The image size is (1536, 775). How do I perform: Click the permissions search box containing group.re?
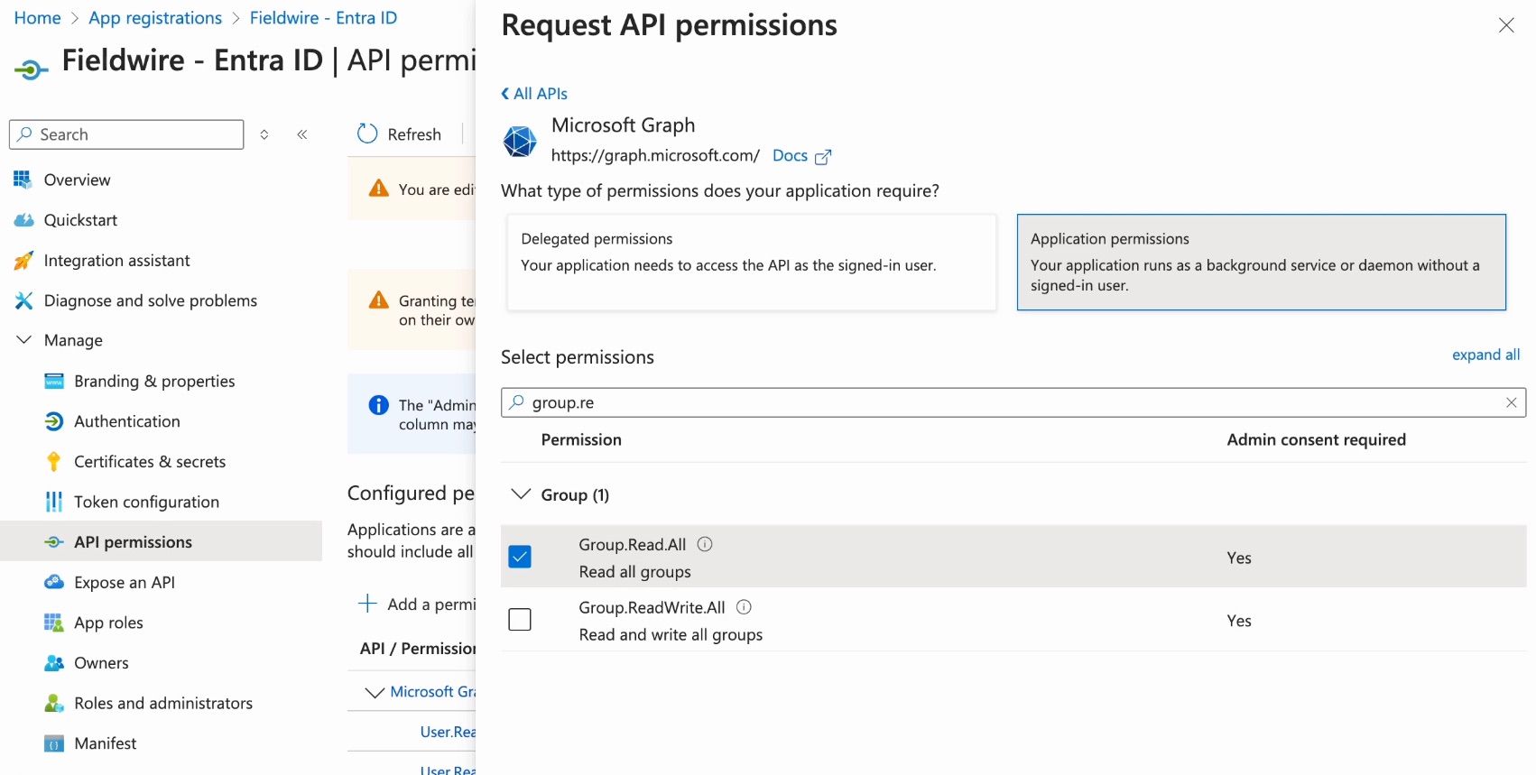[x=1013, y=402]
